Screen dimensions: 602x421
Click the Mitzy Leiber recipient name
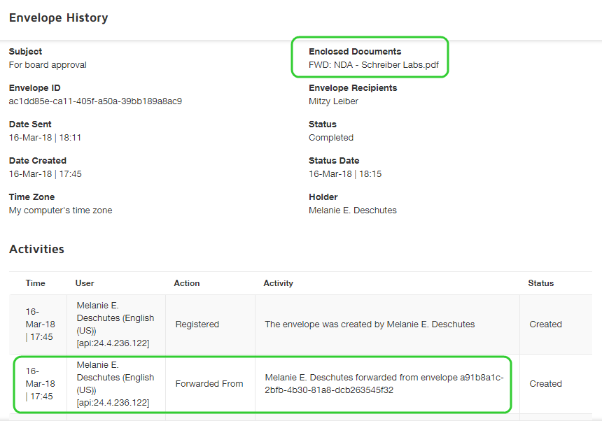tap(333, 101)
